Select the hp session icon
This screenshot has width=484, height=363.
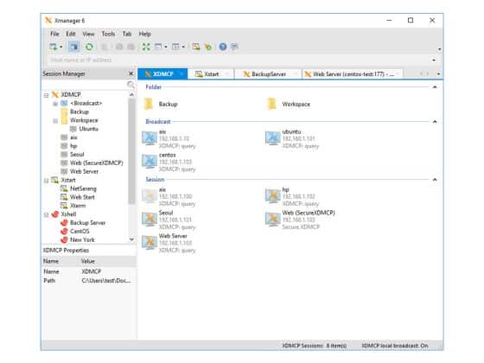(x=273, y=196)
